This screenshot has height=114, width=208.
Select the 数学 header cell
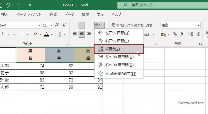59,55
